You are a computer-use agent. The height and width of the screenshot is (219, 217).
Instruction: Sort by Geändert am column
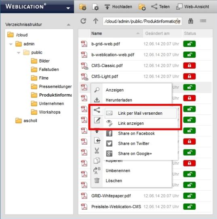163,34
